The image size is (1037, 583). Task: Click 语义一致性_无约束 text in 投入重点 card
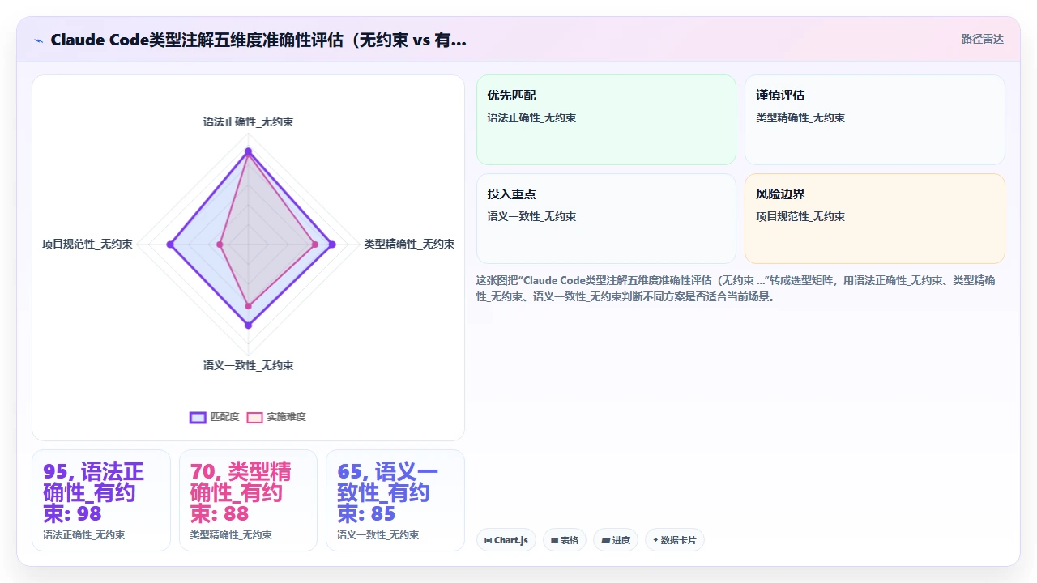click(531, 216)
